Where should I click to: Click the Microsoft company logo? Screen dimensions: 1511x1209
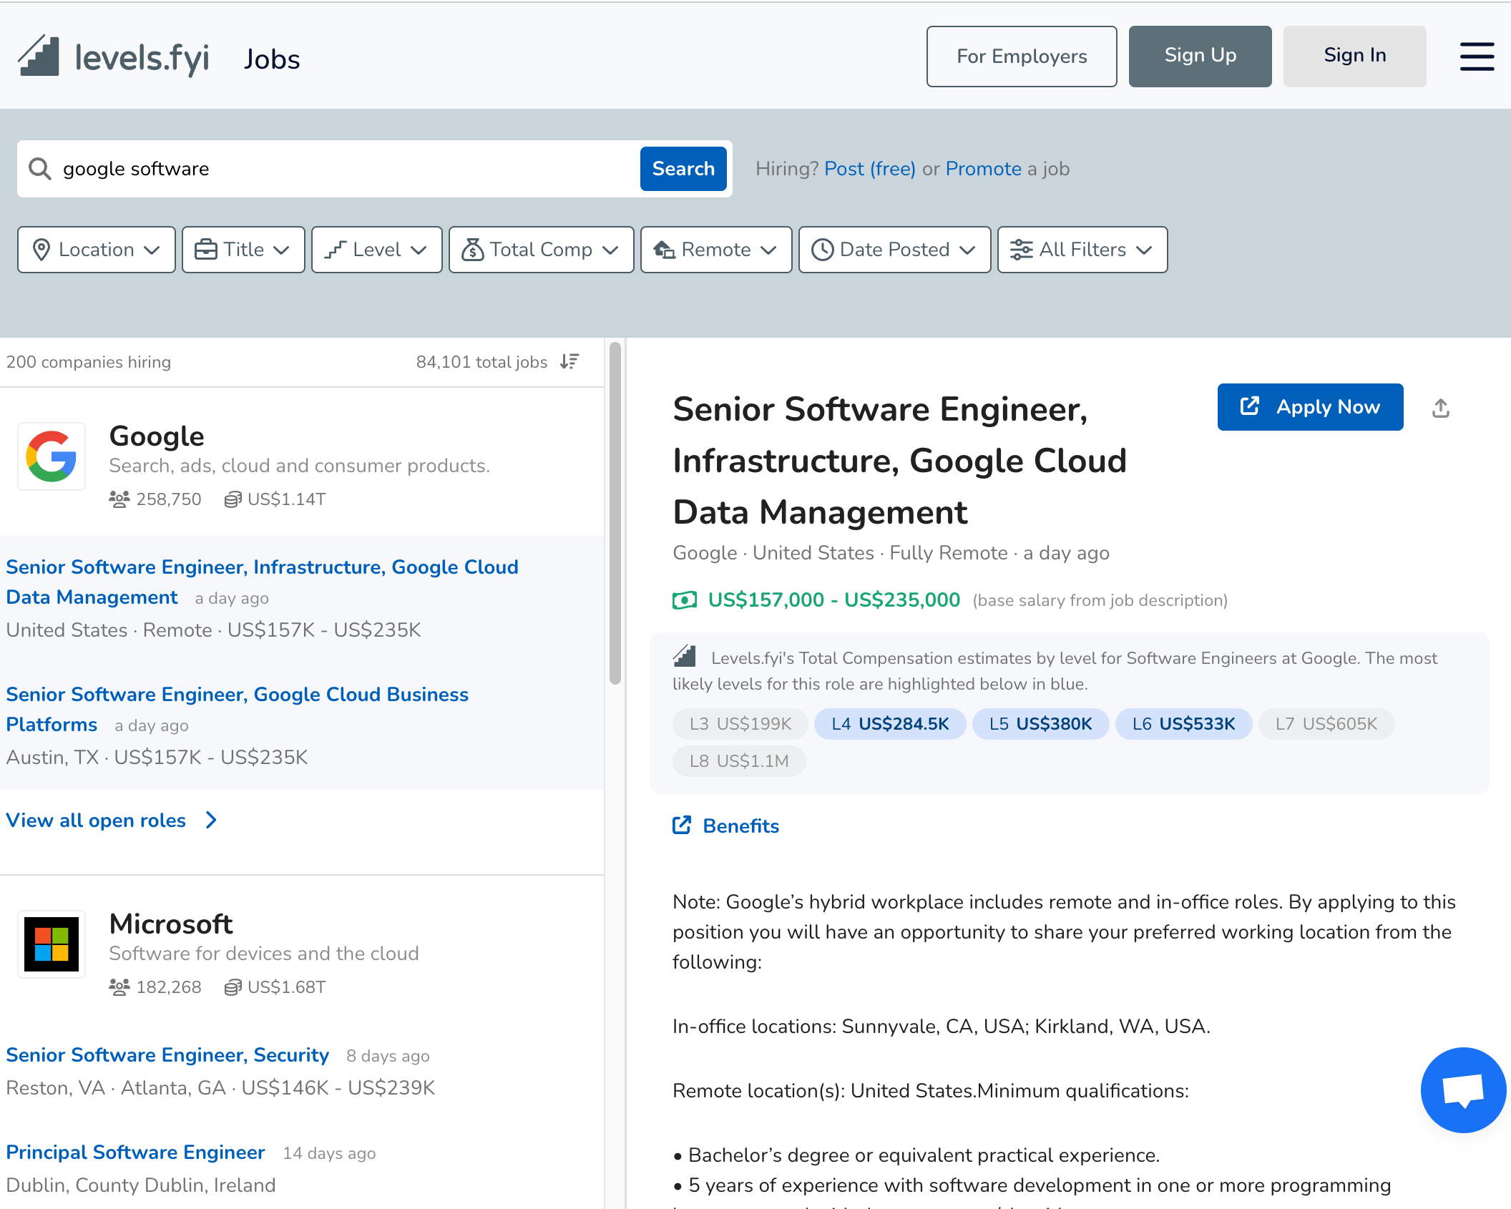(x=51, y=944)
